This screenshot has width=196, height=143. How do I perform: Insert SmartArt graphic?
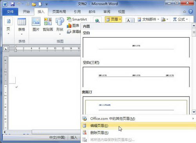pos(77,20)
